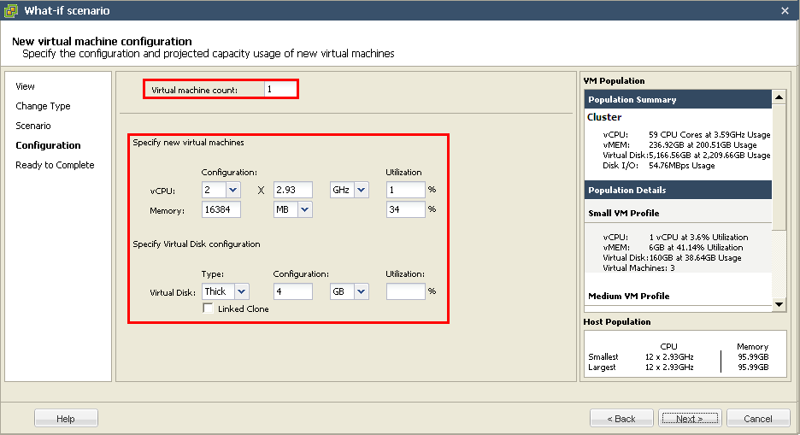The width and height of the screenshot is (800, 435).
Task: Click '1 vCPU at 3.6% Utilization' text
Action: tap(698, 237)
